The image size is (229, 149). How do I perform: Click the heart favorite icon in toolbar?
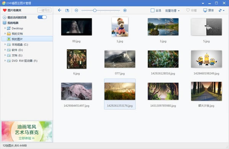point(188,10)
